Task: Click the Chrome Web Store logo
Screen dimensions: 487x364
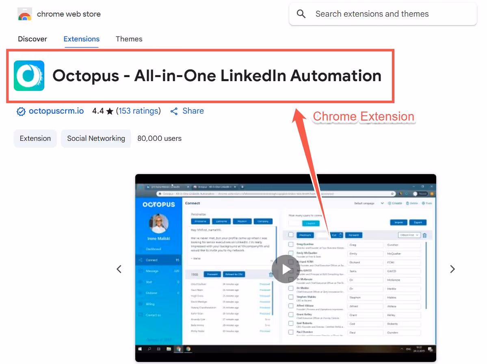Action: point(25,14)
